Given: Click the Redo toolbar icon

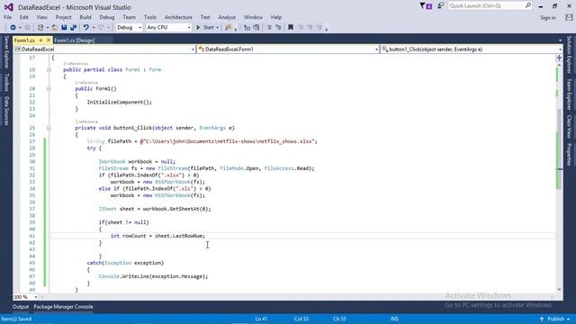Looking at the screenshot, I should point(101,28).
